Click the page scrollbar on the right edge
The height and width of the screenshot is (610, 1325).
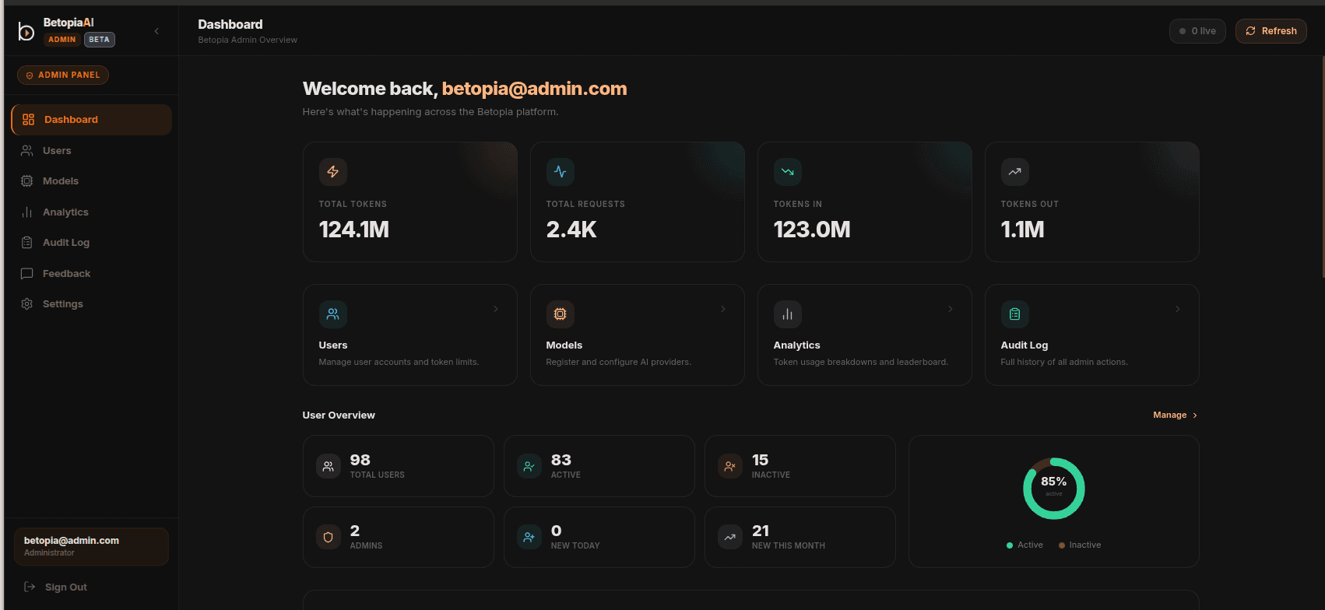1322,167
